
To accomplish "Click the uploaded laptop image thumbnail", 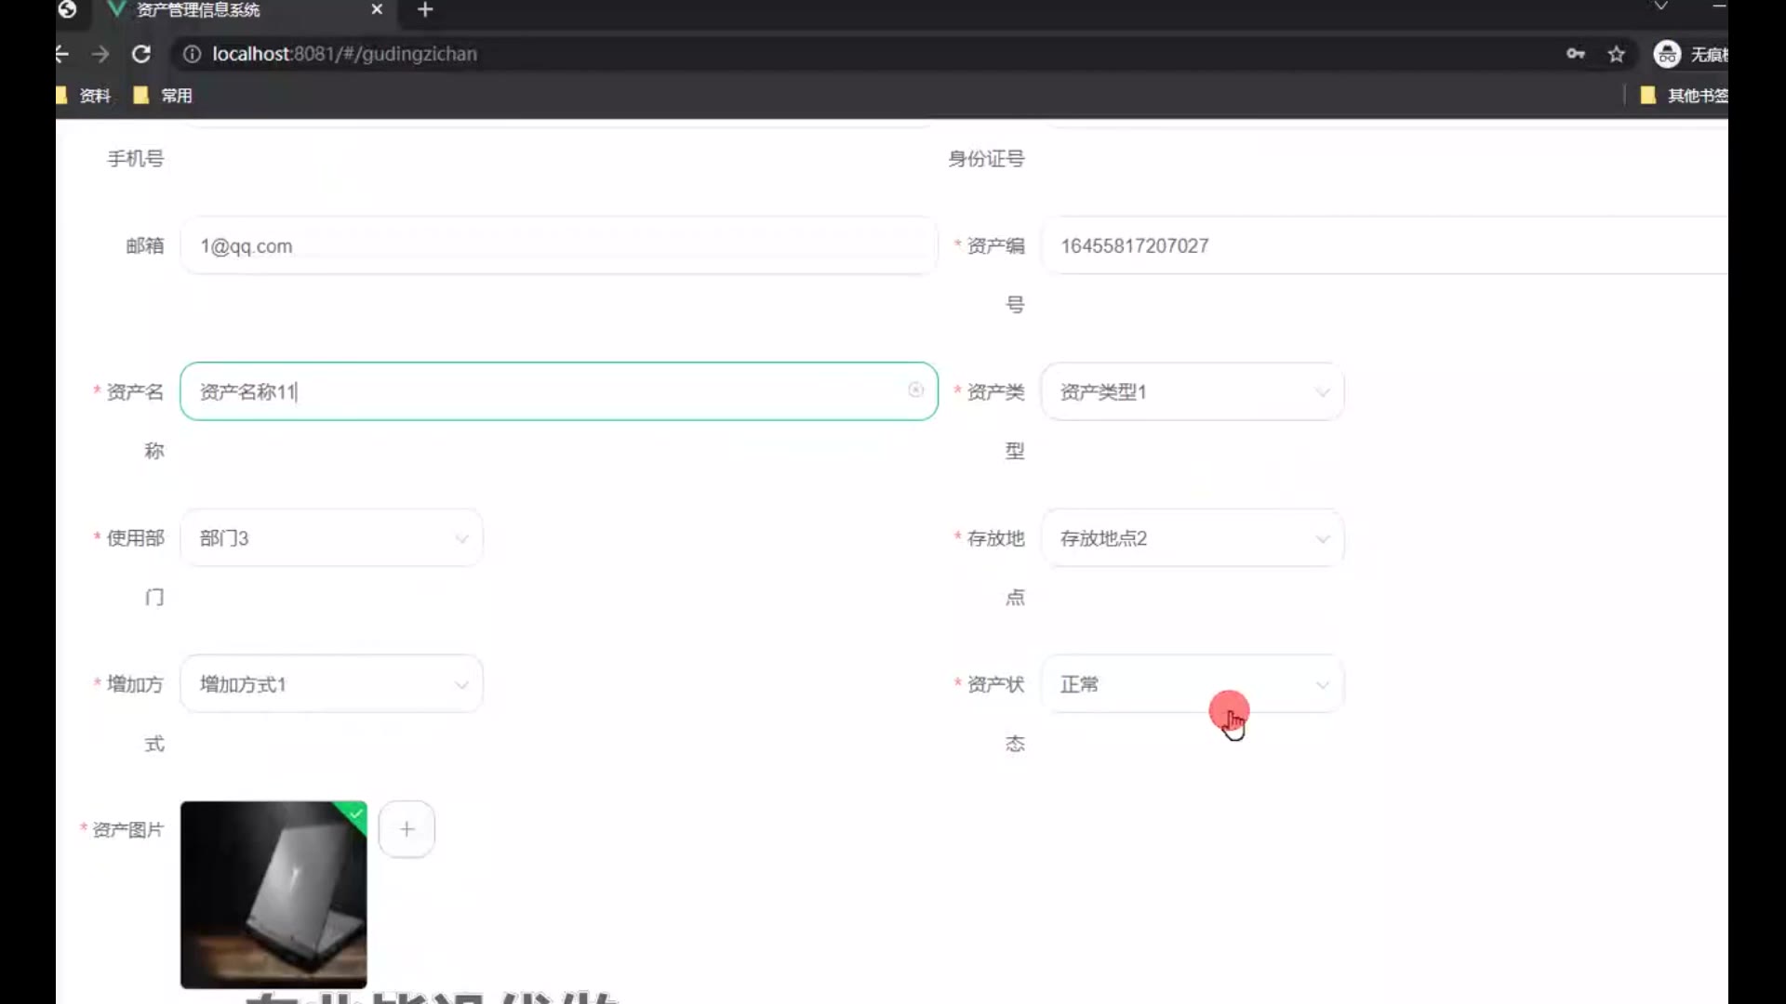I will click(x=273, y=894).
